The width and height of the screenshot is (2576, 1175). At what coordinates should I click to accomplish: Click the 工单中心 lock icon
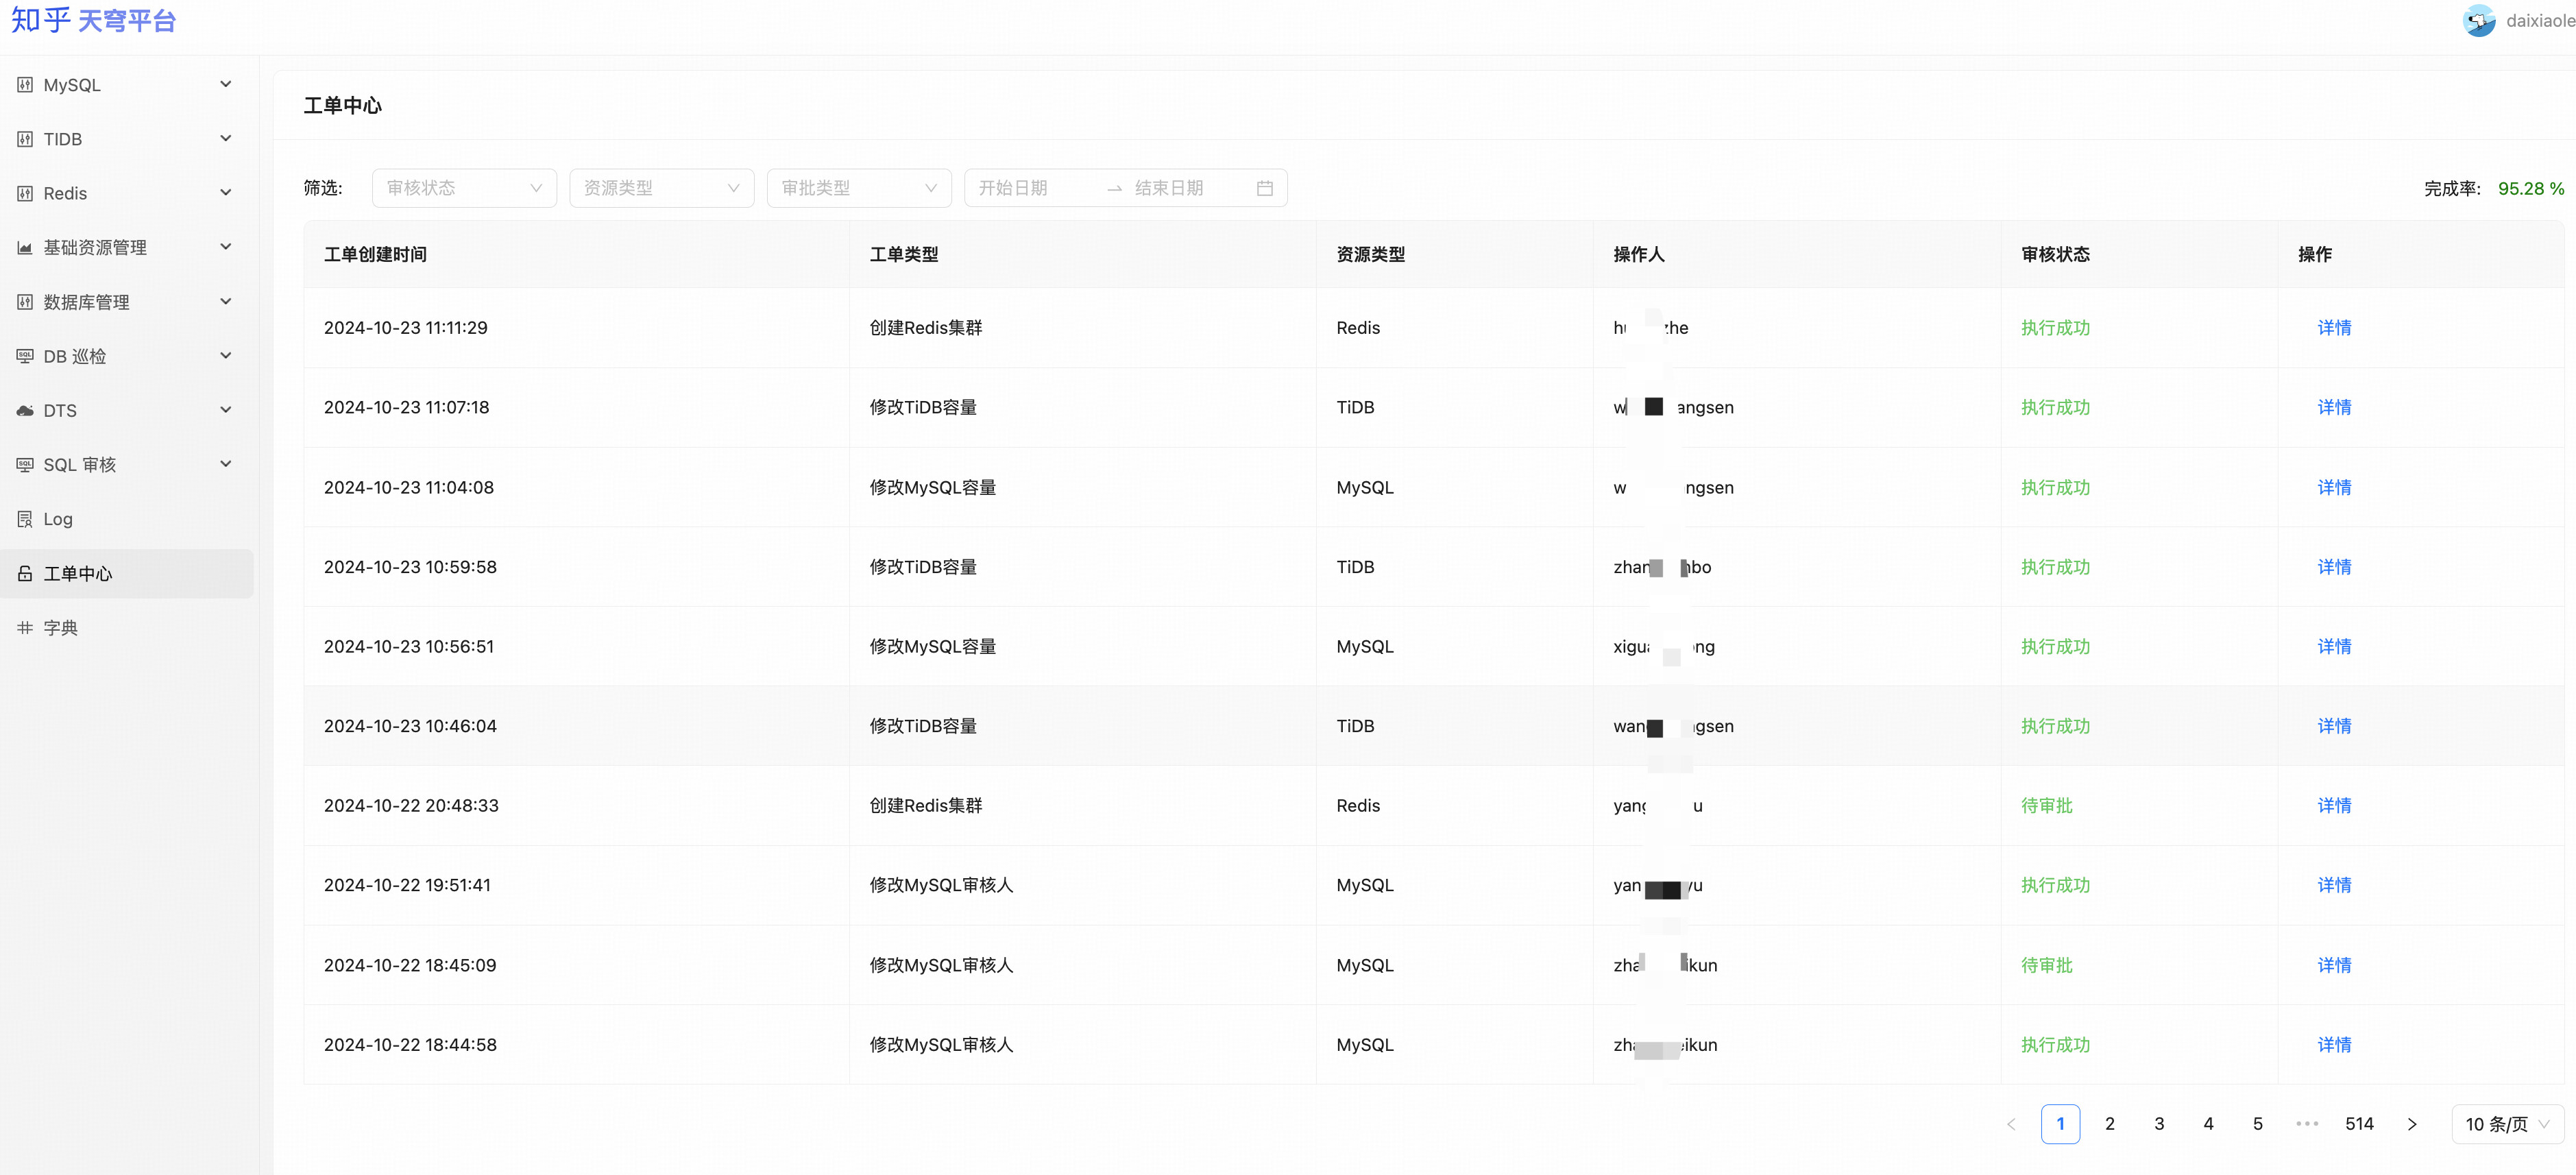click(25, 573)
